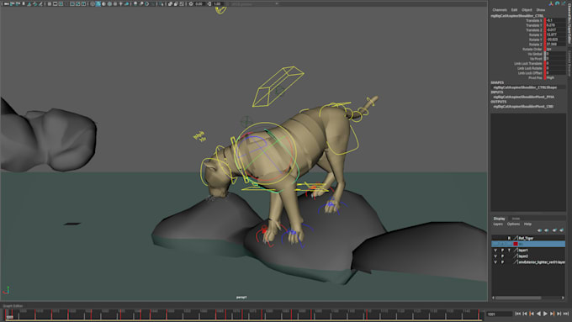572x322 pixels.
Task: Click the Bookmarks icon in panel toolbar
Action: (24, 3)
